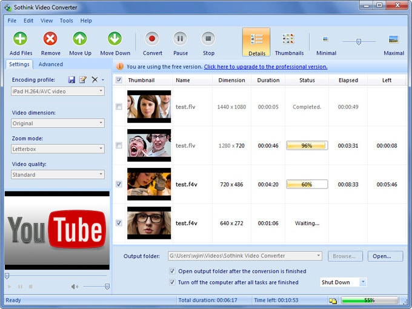Pause the conversion with Pause icon

(181, 39)
